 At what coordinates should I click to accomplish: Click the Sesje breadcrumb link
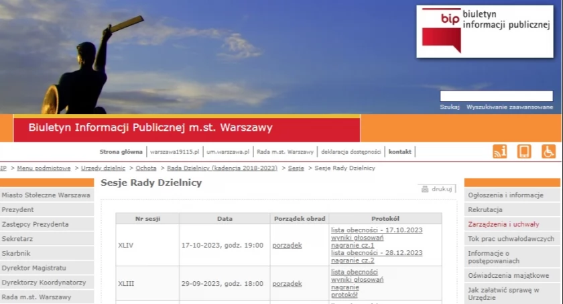[296, 168]
